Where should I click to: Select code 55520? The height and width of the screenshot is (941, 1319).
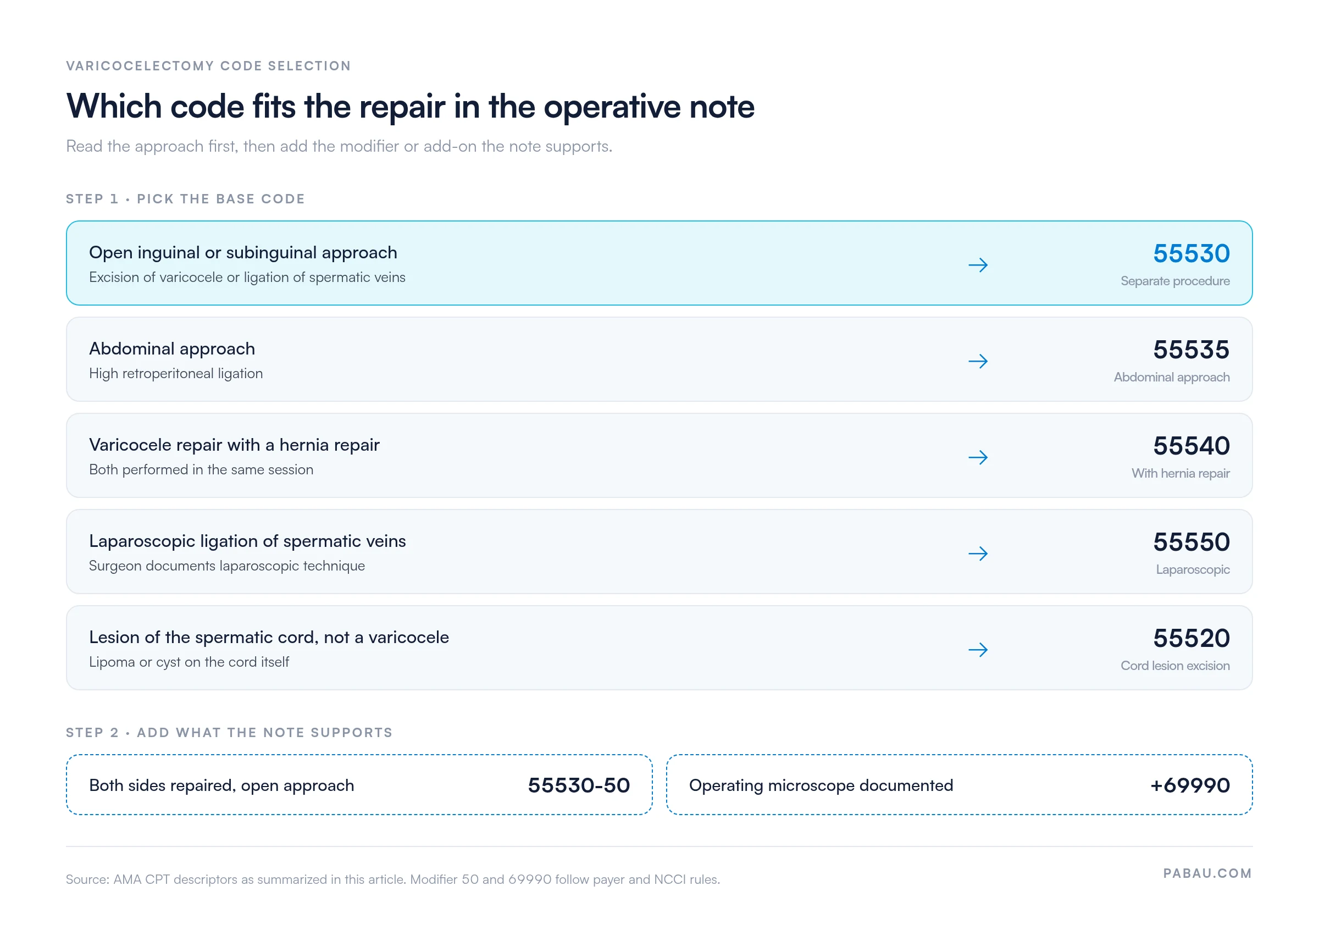pos(1191,639)
